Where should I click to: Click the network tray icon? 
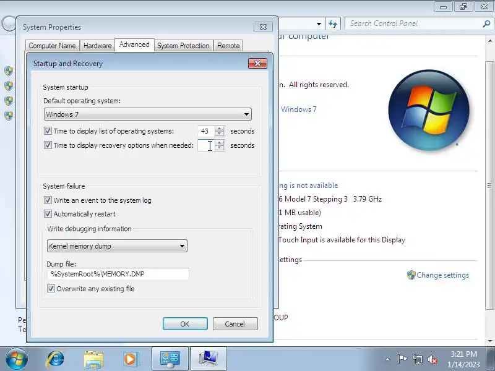(417, 359)
